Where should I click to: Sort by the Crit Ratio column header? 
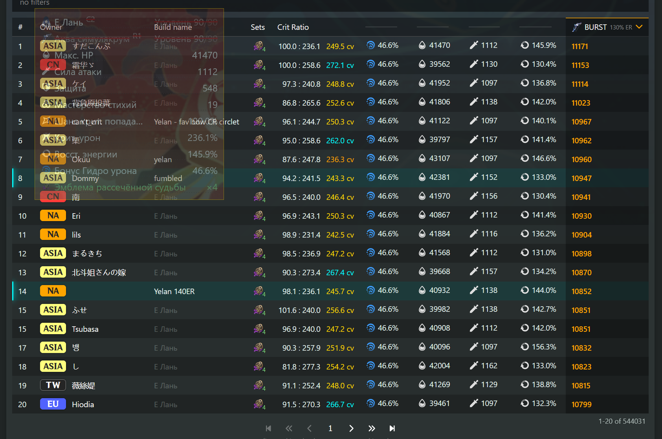(x=293, y=27)
